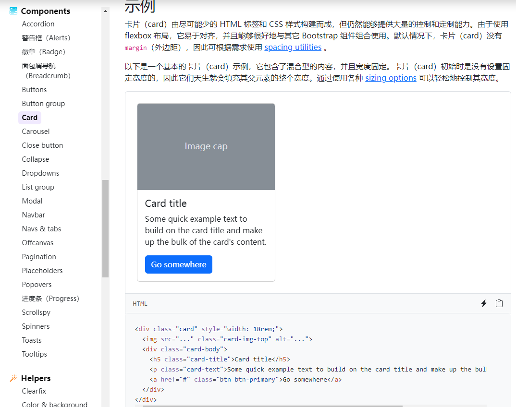This screenshot has height=407, width=516.
Task: Click the btn btn-primary code line
Action: pyautogui.click(x=246, y=379)
